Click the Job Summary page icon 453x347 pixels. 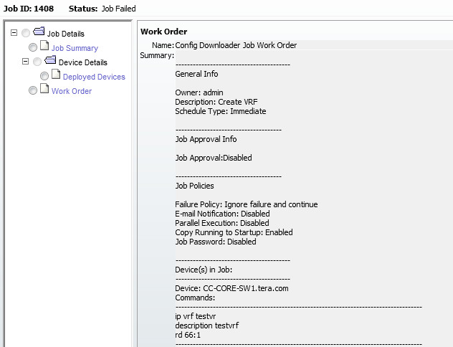click(44, 45)
